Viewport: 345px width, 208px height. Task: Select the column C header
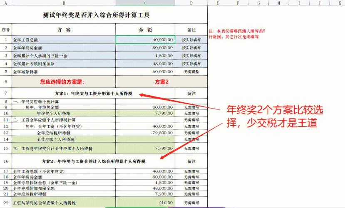click(145, 3)
